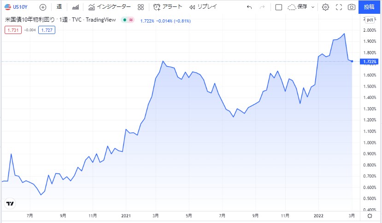Open the 週 timeframe interval dropdown
382x223 pixels.
coord(59,7)
